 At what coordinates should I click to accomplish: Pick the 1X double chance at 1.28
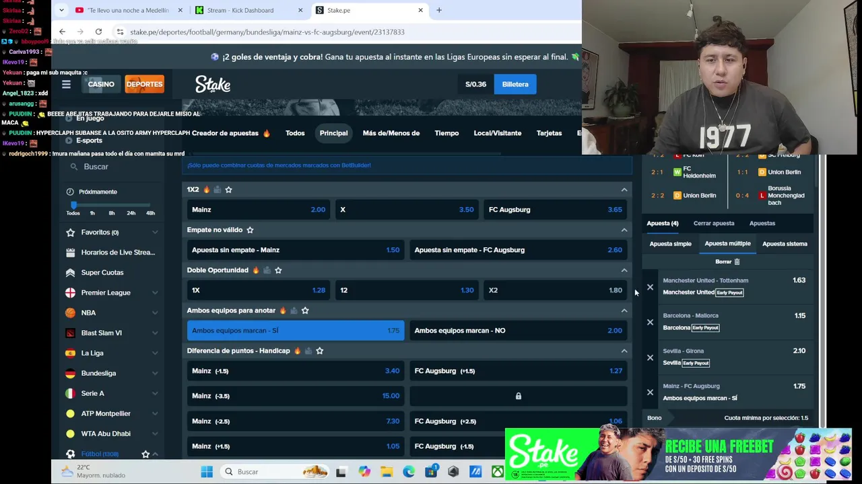click(259, 290)
